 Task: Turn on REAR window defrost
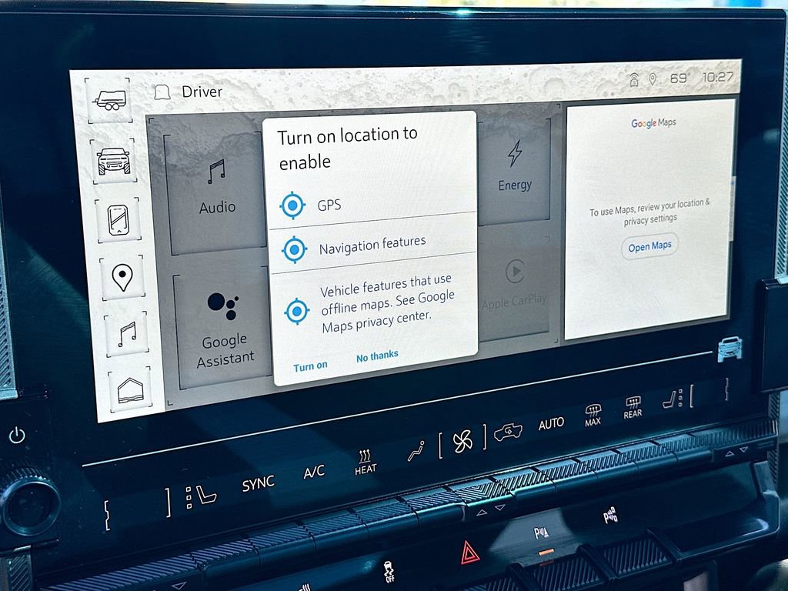click(x=633, y=408)
